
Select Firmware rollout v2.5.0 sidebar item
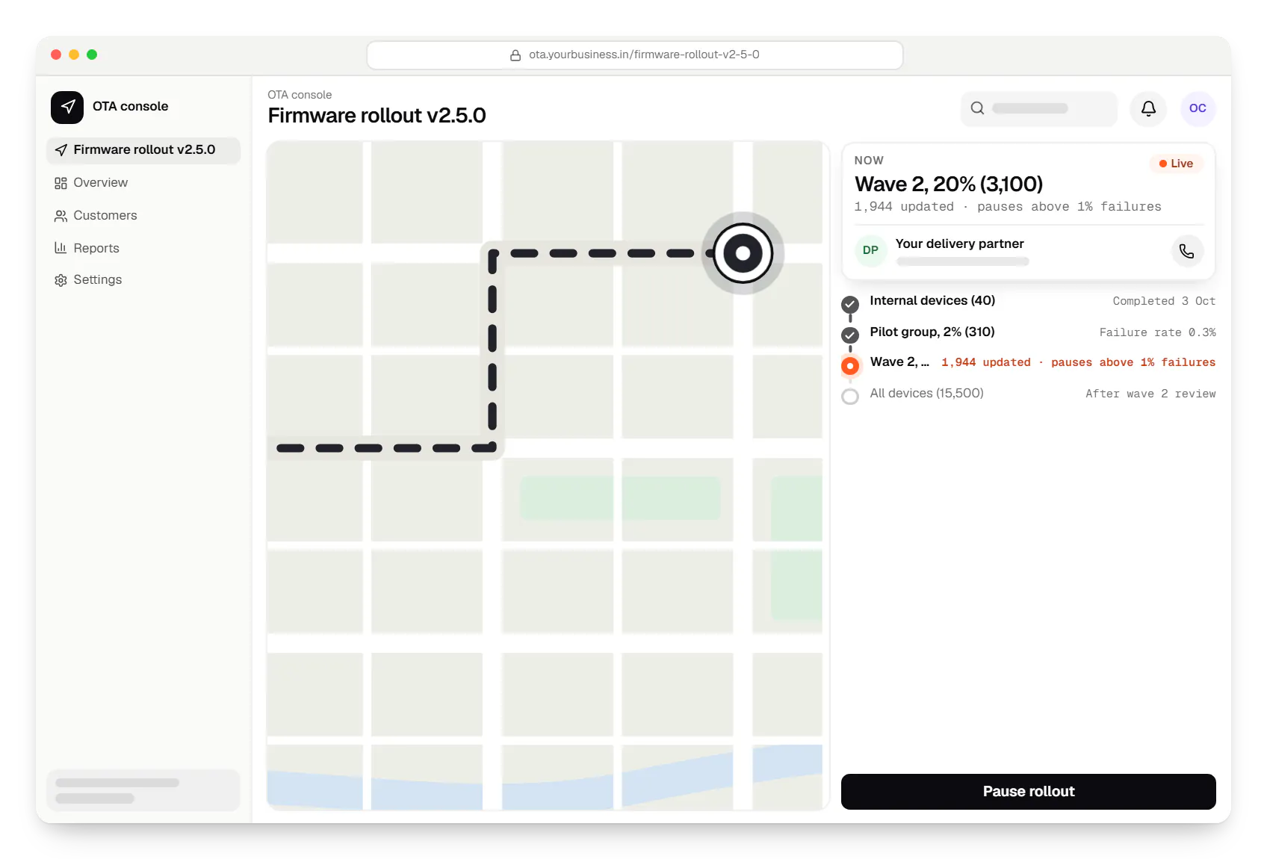pyautogui.click(x=143, y=150)
